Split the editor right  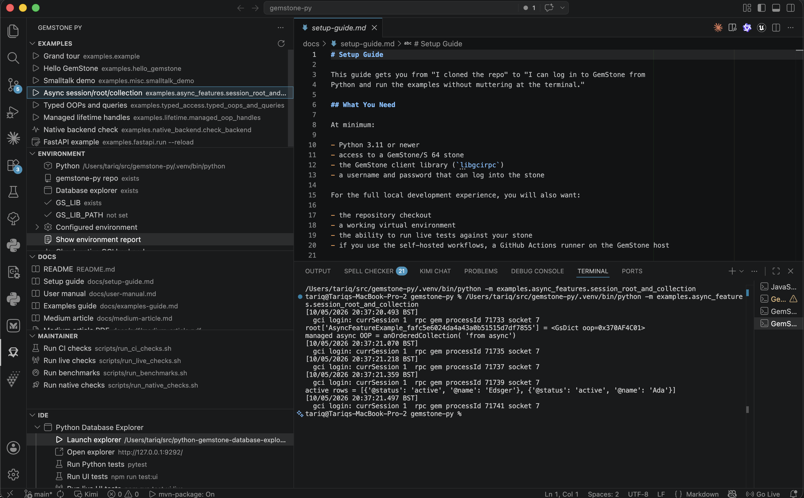coord(776,28)
